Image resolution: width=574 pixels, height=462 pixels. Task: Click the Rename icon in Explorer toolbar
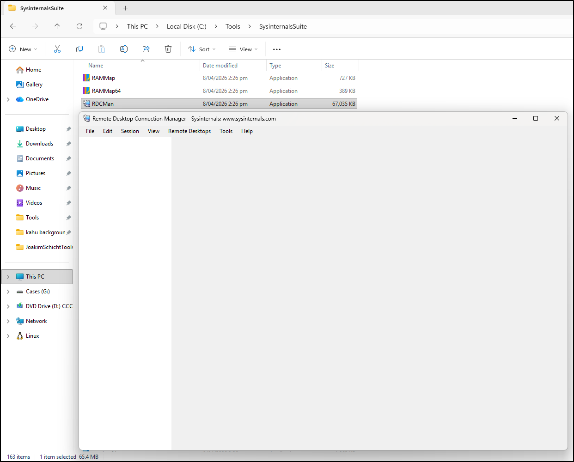tap(124, 49)
